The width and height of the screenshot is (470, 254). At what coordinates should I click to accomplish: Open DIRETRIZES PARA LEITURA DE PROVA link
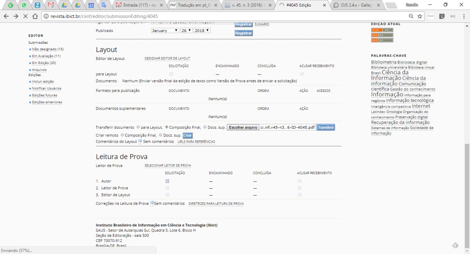point(216,203)
